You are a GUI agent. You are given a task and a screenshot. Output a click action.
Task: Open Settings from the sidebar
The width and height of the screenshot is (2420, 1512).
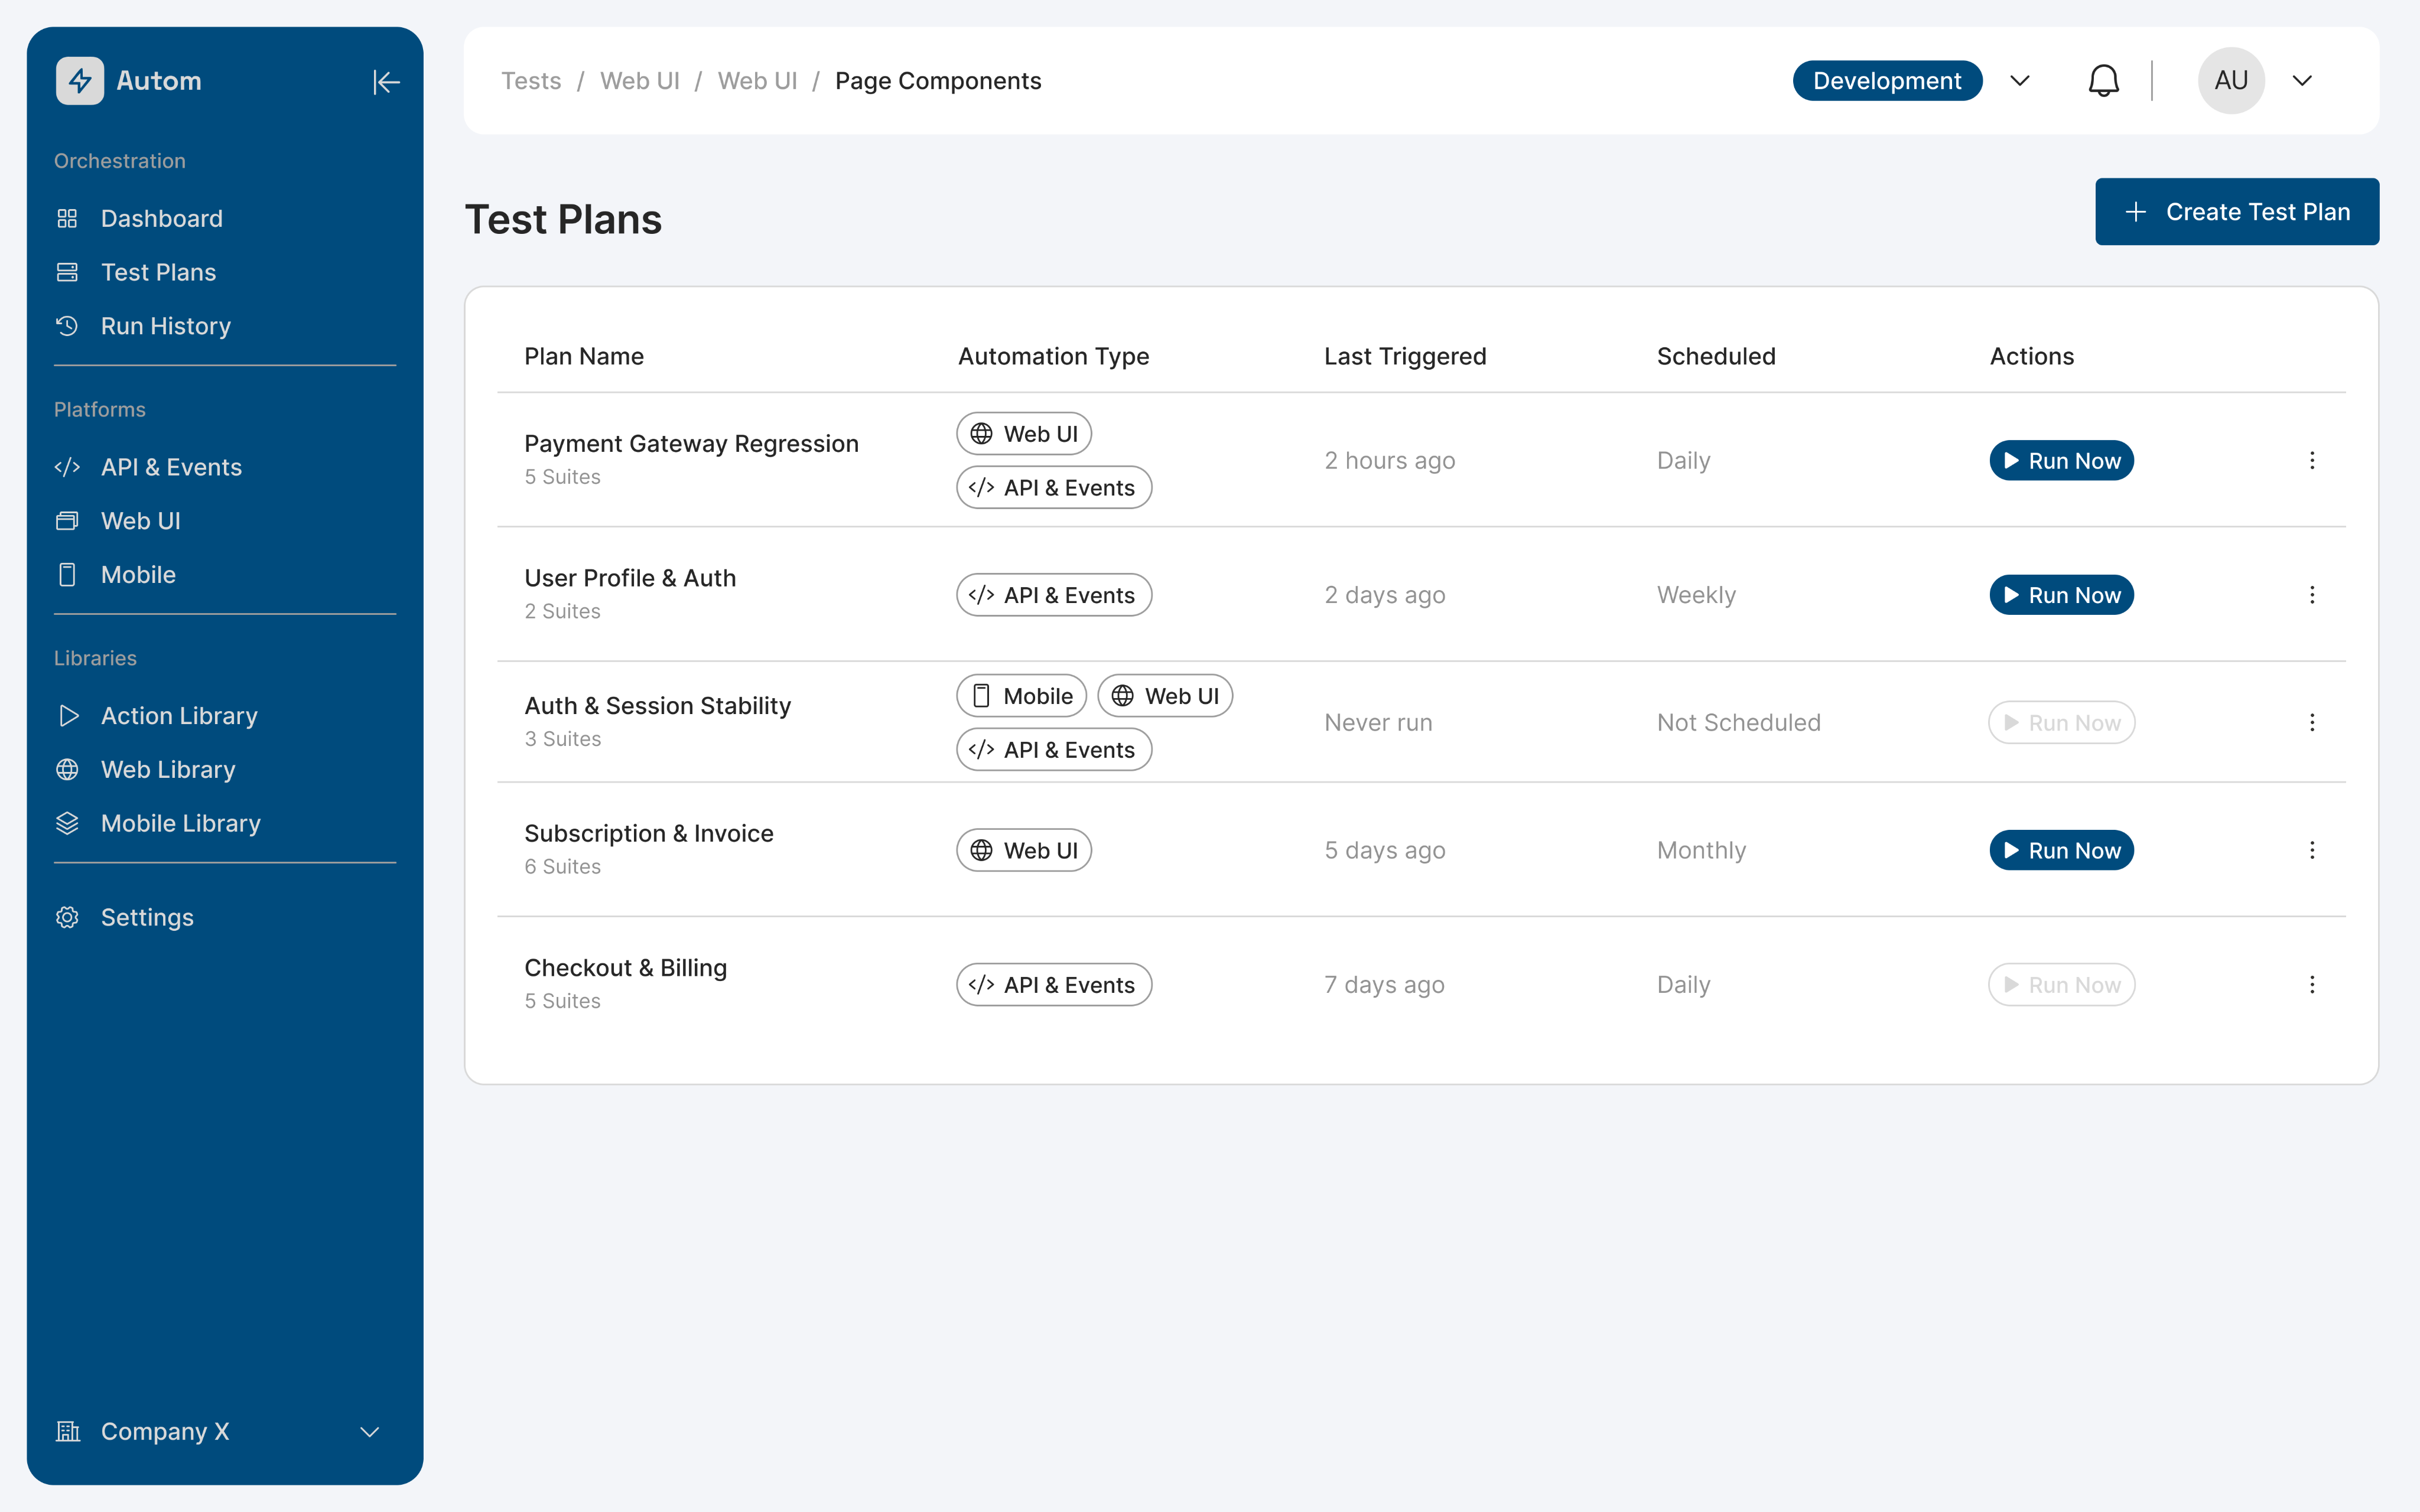(x=147, y=917)
